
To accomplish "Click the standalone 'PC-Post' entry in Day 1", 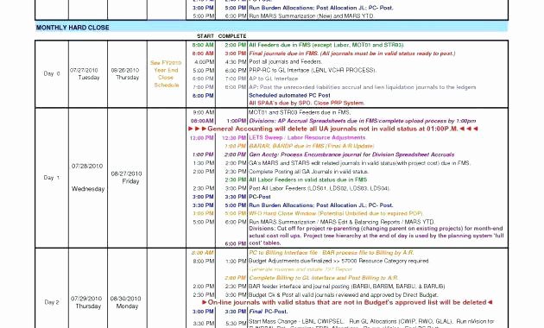I will [260, 197].
